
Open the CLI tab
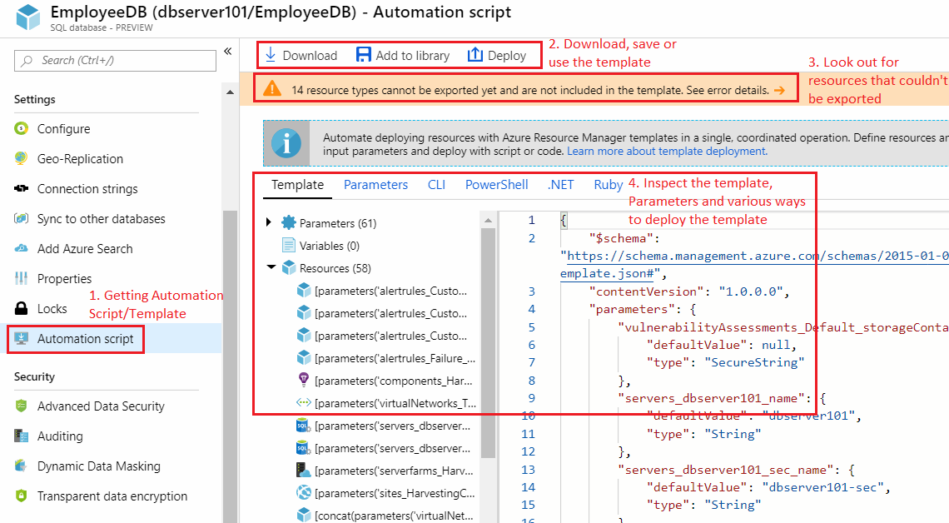(436, 185)
